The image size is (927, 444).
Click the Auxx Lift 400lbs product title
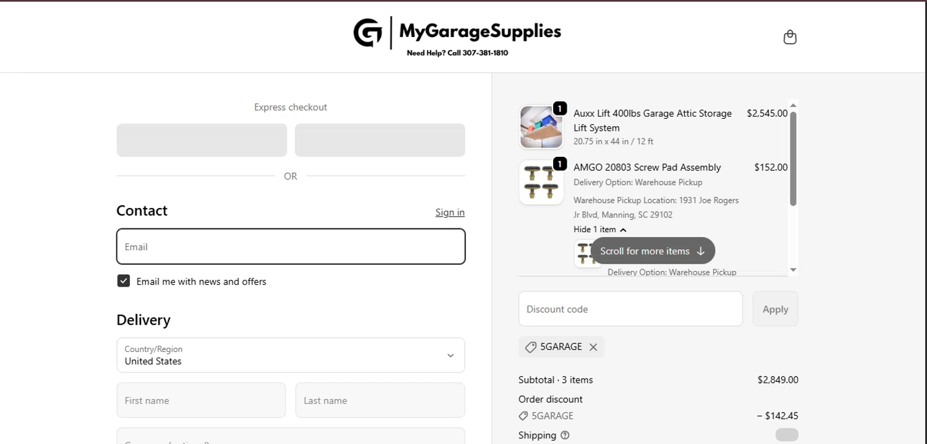coord(653,120)
